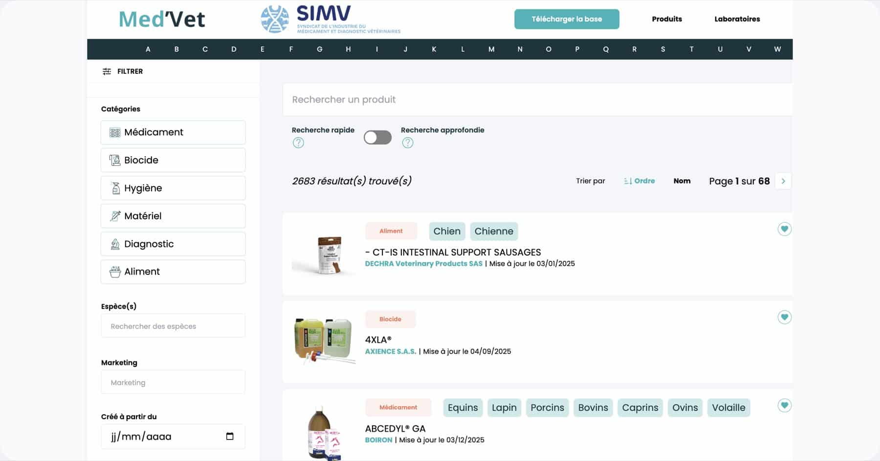Select the Matériel category

[173, 216]
